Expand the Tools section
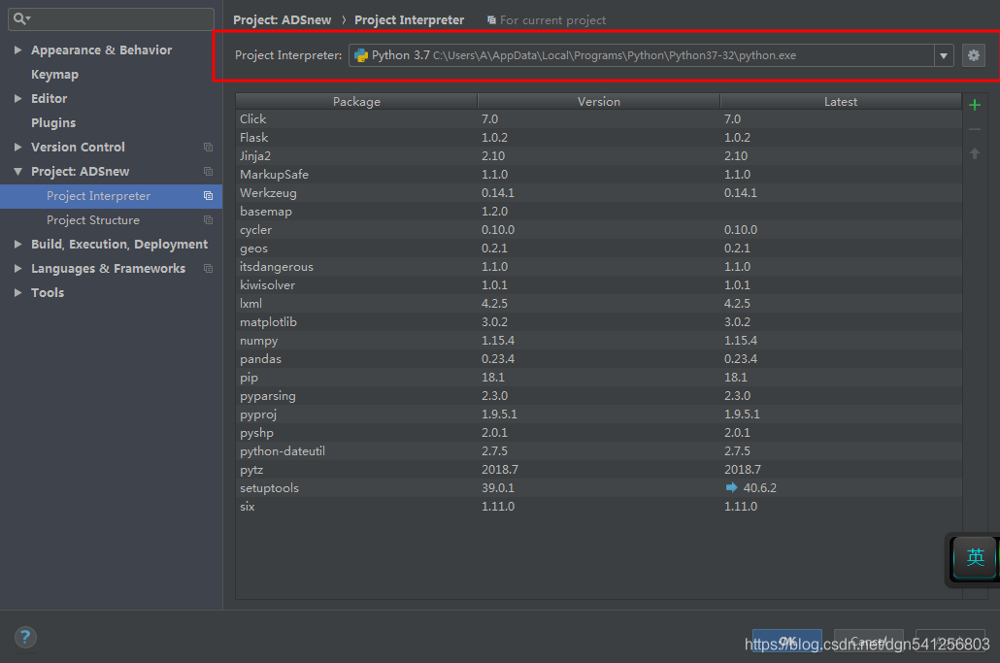The height and width of the screenshot is (663, 1000). 17,292
